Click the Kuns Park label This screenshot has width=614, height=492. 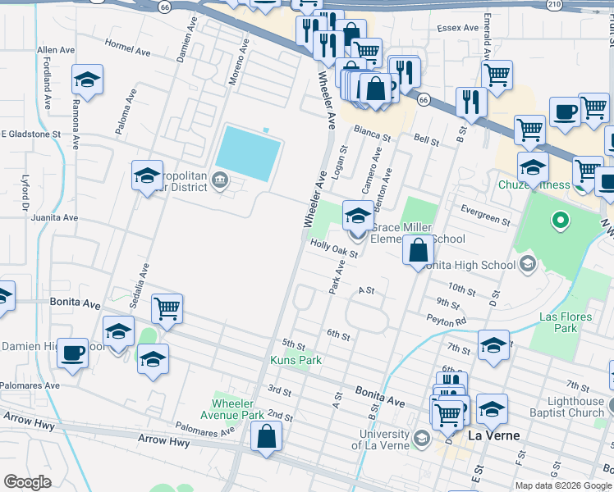point(296,360)
